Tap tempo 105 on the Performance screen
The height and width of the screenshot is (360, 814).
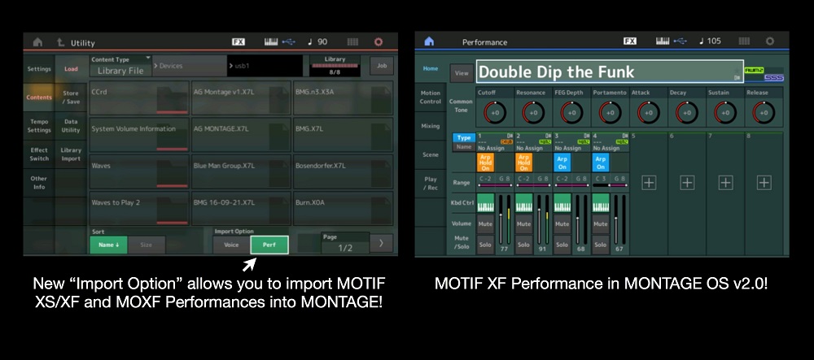click(710, 41)
